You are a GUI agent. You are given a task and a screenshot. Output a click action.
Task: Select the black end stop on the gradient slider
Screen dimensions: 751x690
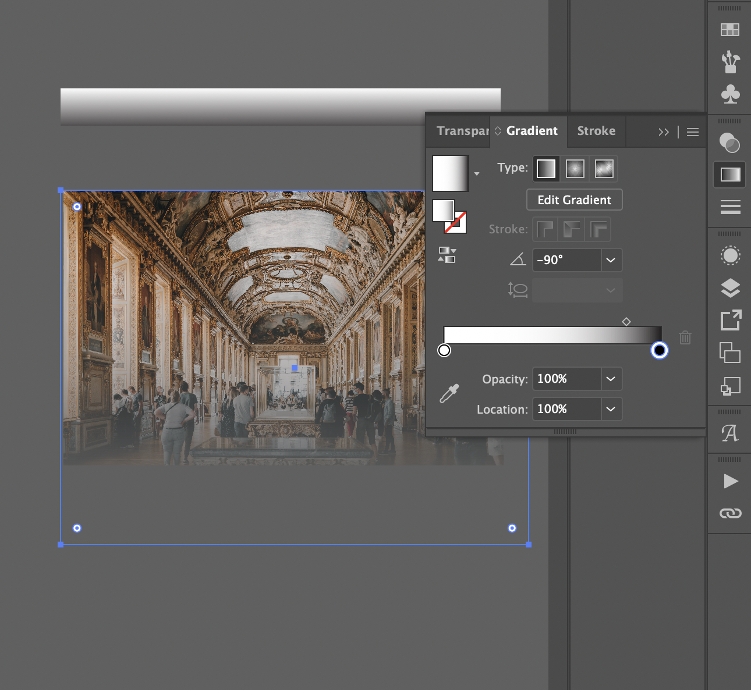coord(659,350)
